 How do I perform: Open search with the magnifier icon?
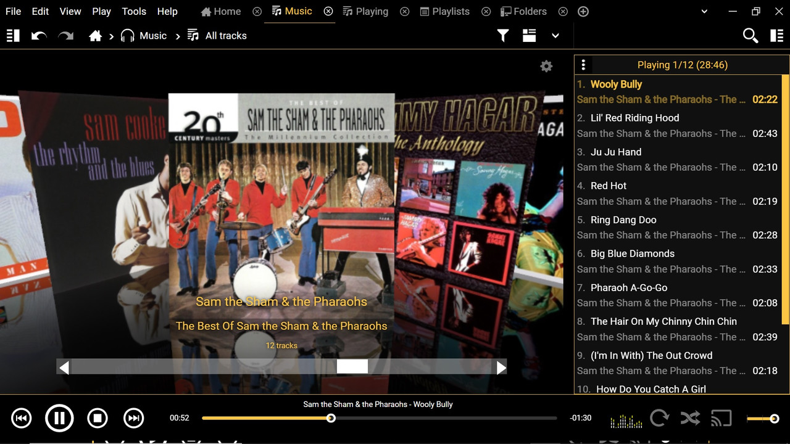(x=750, y=35)
